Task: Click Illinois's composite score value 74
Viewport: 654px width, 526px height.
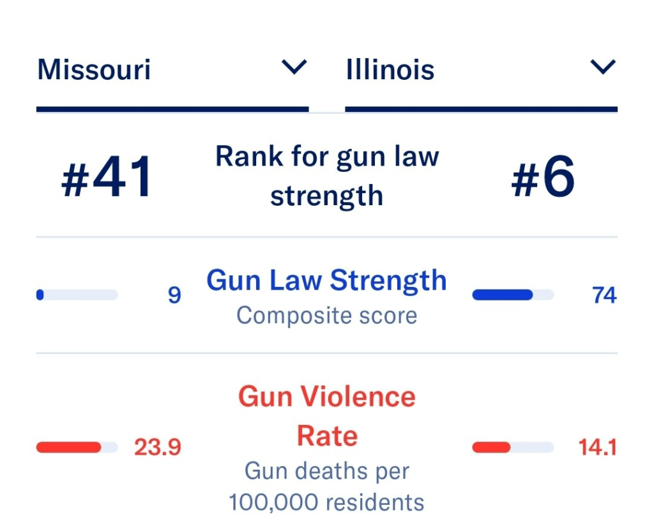Action: (604, 295)
